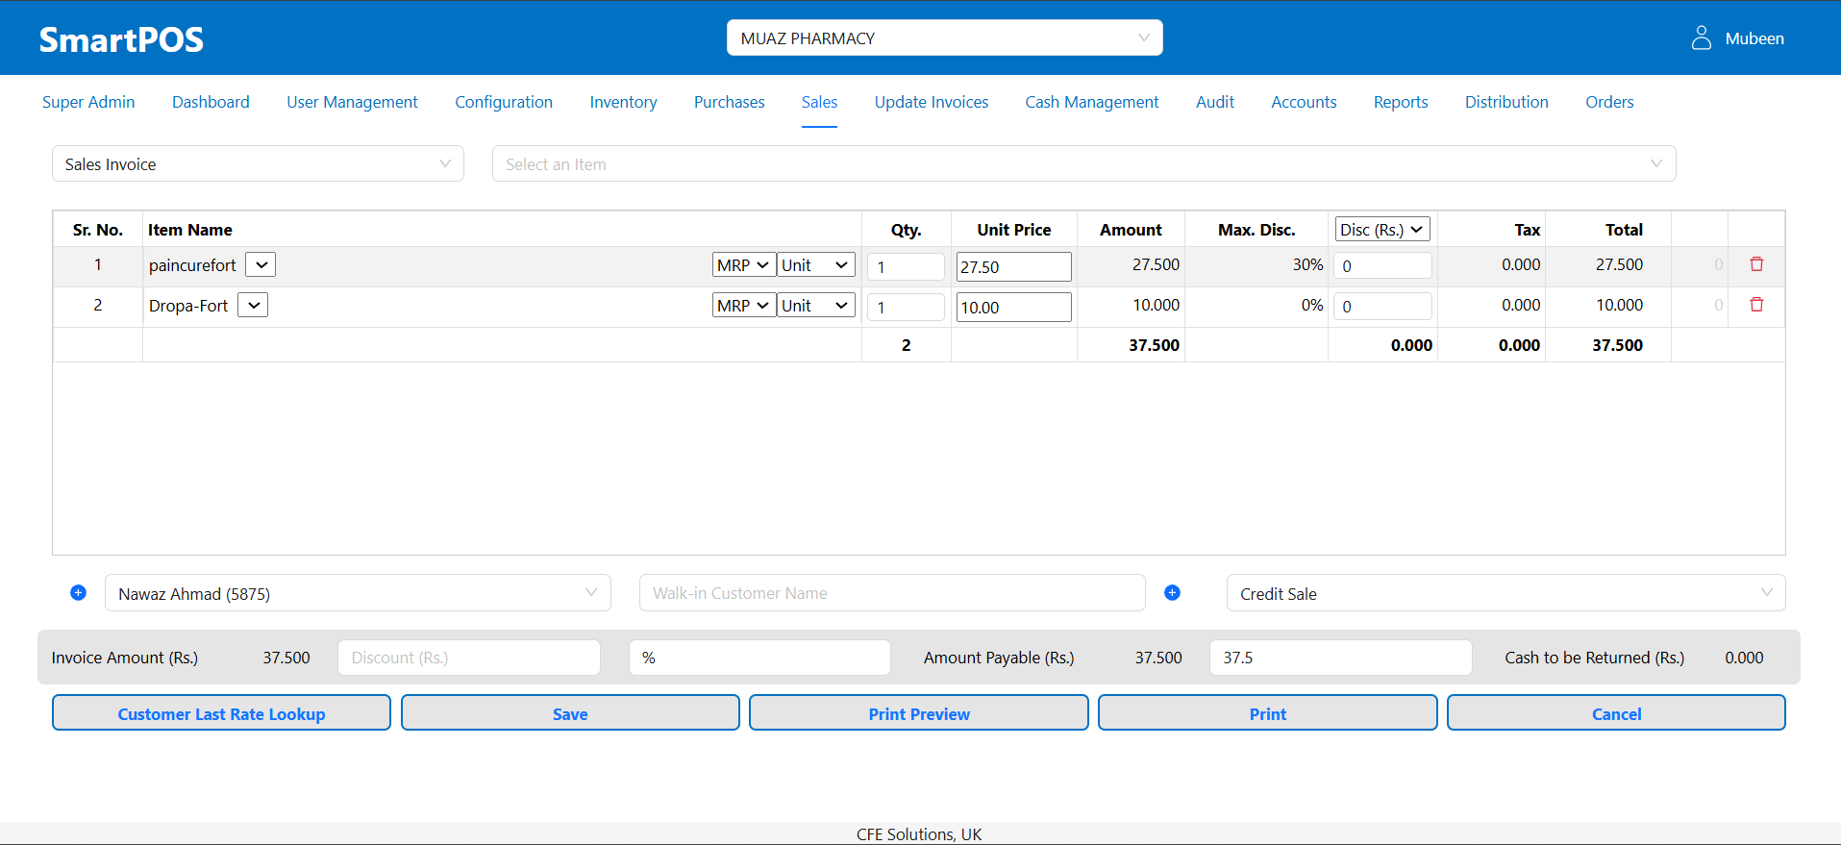
Task: Click the Dropa-Fort quantity field
Action: coord(907,307)
